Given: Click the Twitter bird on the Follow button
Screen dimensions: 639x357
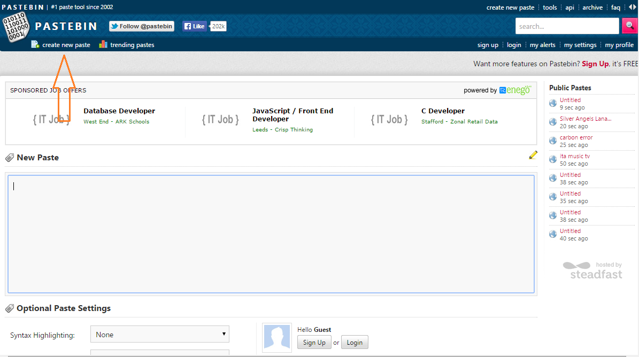Looking at the screenshot, I should pyautogui.click(x=115, y=26).
